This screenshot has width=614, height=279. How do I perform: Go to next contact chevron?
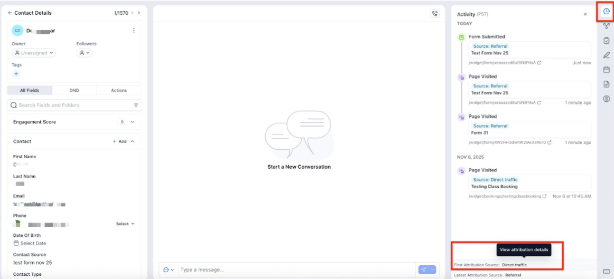click(139, 13)
